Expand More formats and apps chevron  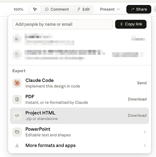(x=145, y=145)
